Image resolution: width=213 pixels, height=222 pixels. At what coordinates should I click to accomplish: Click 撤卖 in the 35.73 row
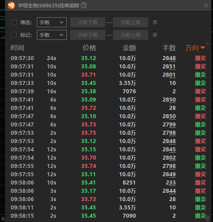click(x=200, y=124)
